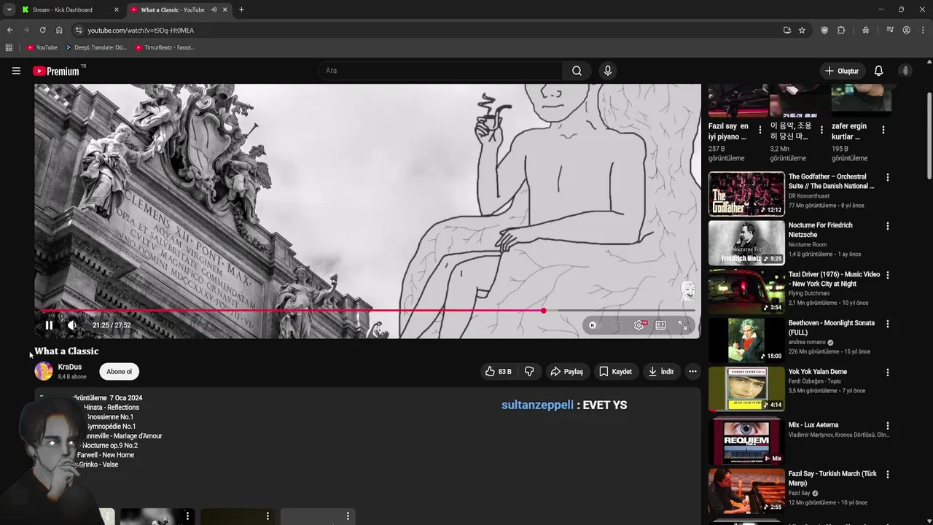933x525 pixels.
Task: Open options for Beethoven Moonlight Sonata video
Action: pos(887,324)
